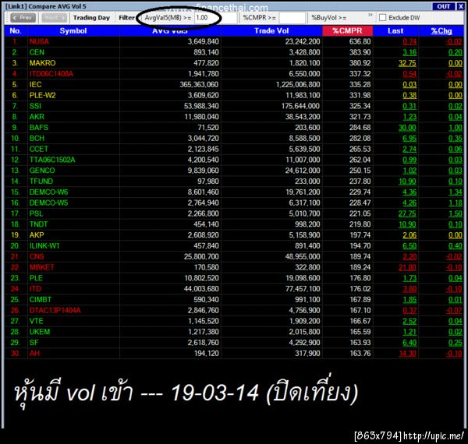
Task: Select the CEN symbol
Action: (37, 52)
